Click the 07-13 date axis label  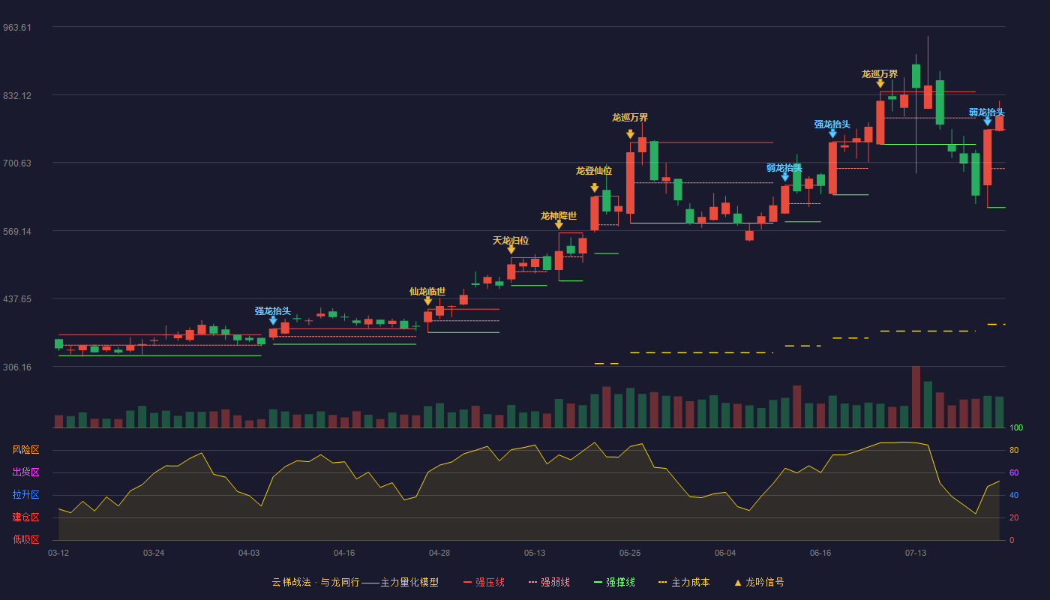tap(916, 553)
